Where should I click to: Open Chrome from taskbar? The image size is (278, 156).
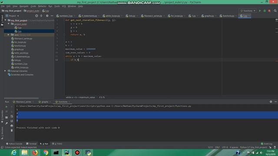coord(46,153)
